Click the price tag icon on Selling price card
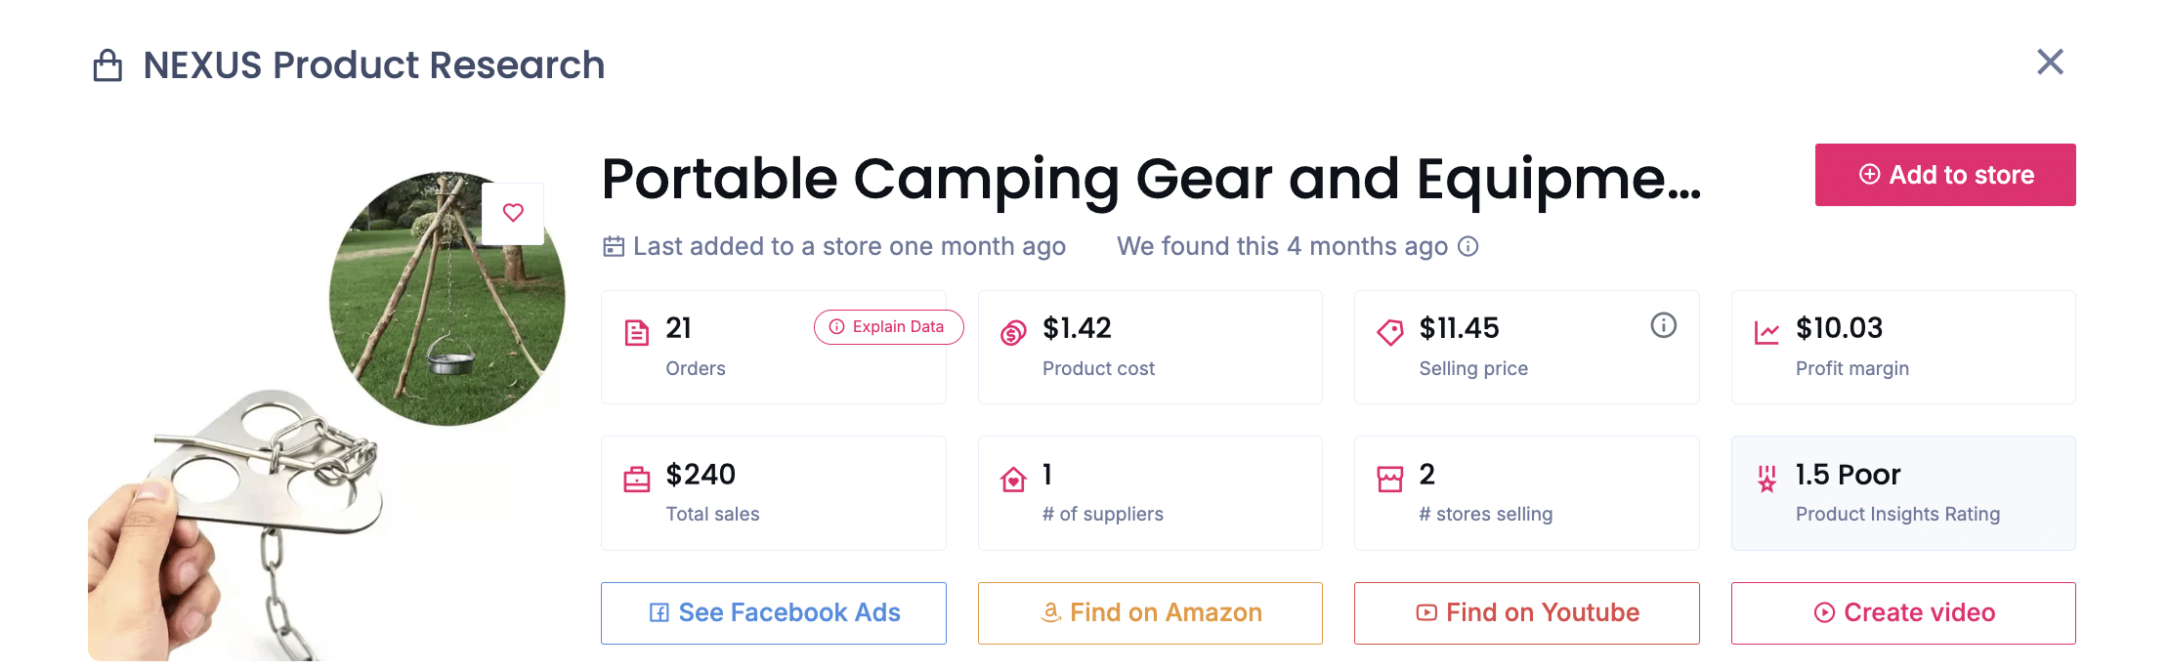This screenshot has width=2169, height=670. coord(1391,330)
